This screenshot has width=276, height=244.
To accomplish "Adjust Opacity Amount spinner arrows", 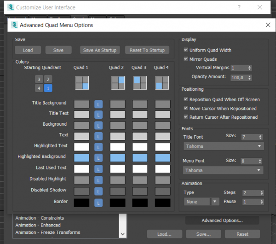I will (x=249, y=78).
